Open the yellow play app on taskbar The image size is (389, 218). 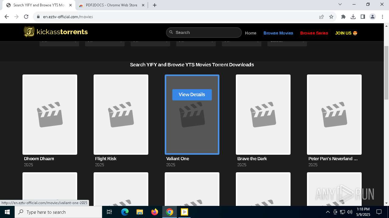tap(184, 212)
